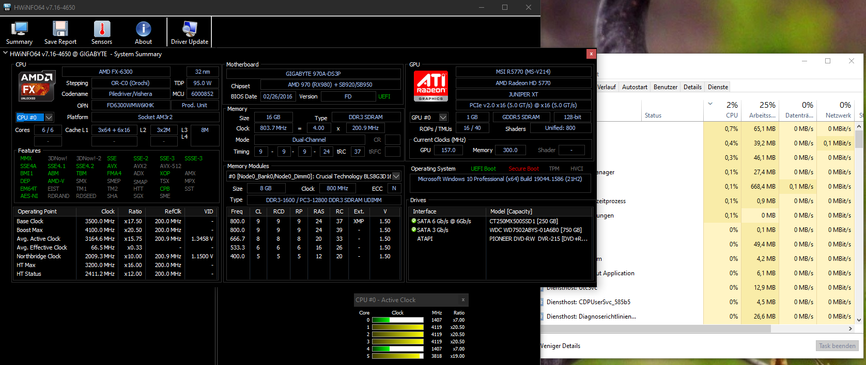Click the UEFI Boot label under Operating System
Screen dimensions: 866x365
pyautogui.click(x=483, y=169)
